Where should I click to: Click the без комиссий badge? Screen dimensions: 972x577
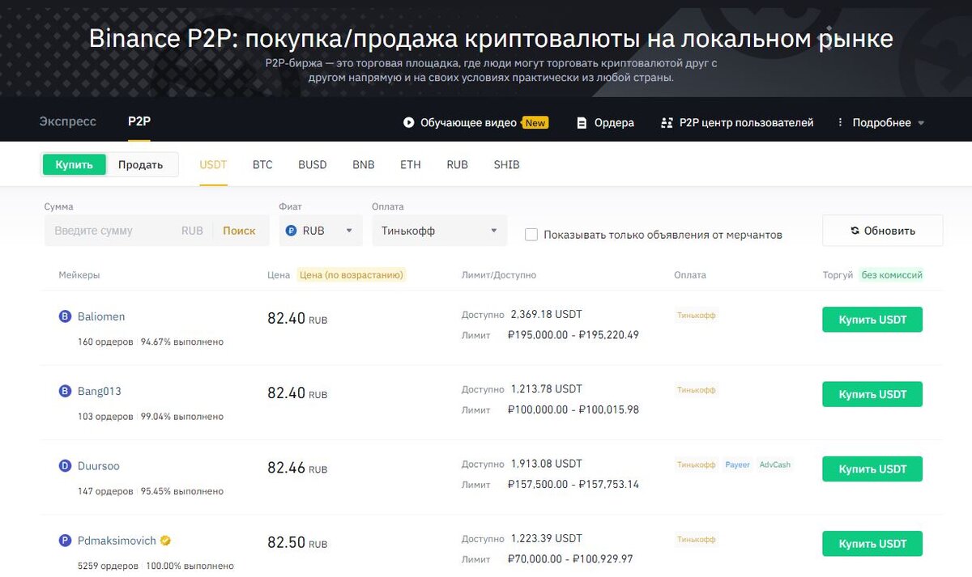point(892,275)
